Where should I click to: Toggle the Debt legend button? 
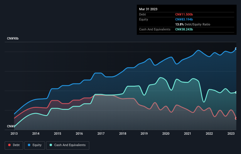[x=14, y=145]
